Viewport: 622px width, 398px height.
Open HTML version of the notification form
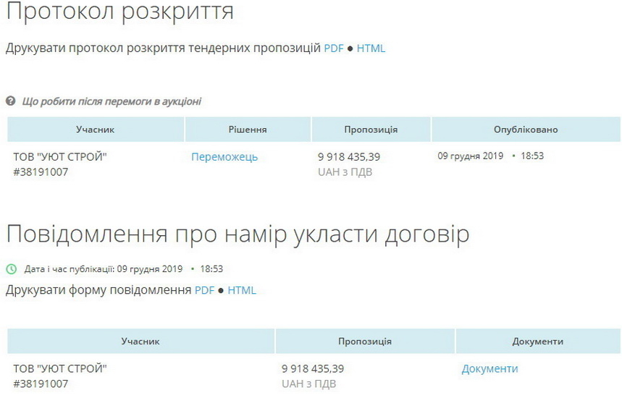[242, 290]
